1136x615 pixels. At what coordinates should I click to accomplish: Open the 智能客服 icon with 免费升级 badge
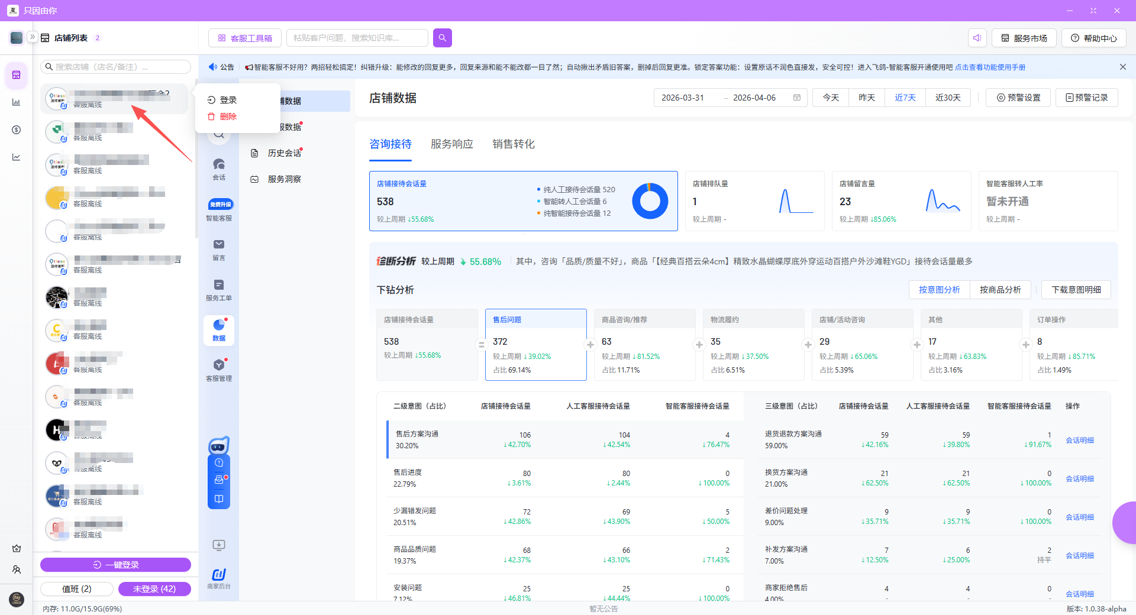point(219,210)
